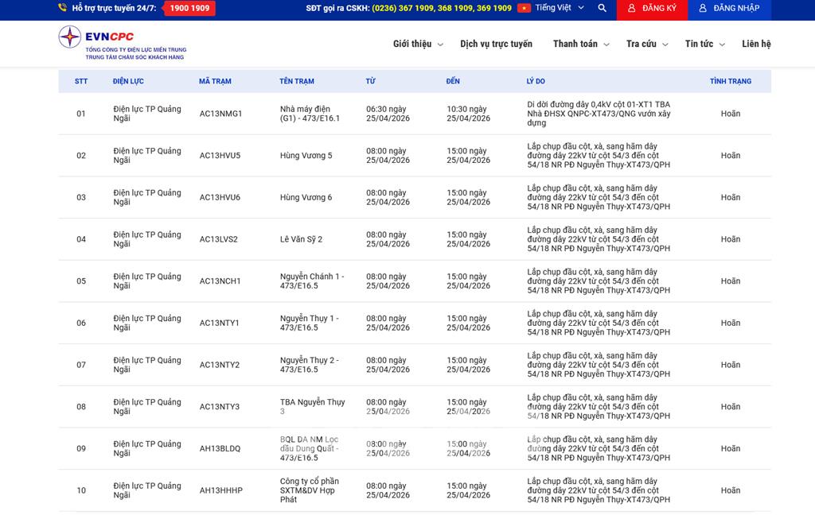Click the ĐĂNG KÝ register button
Viewport: 815px width, 515px height.
[652, 9]
